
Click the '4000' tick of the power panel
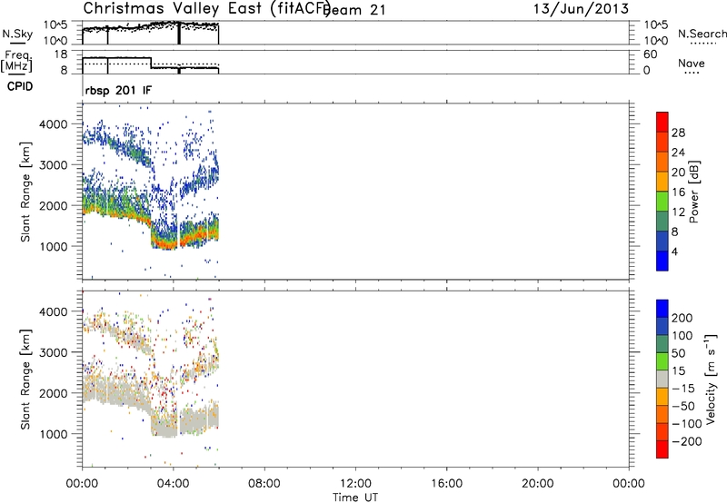(x=55, y=124)
